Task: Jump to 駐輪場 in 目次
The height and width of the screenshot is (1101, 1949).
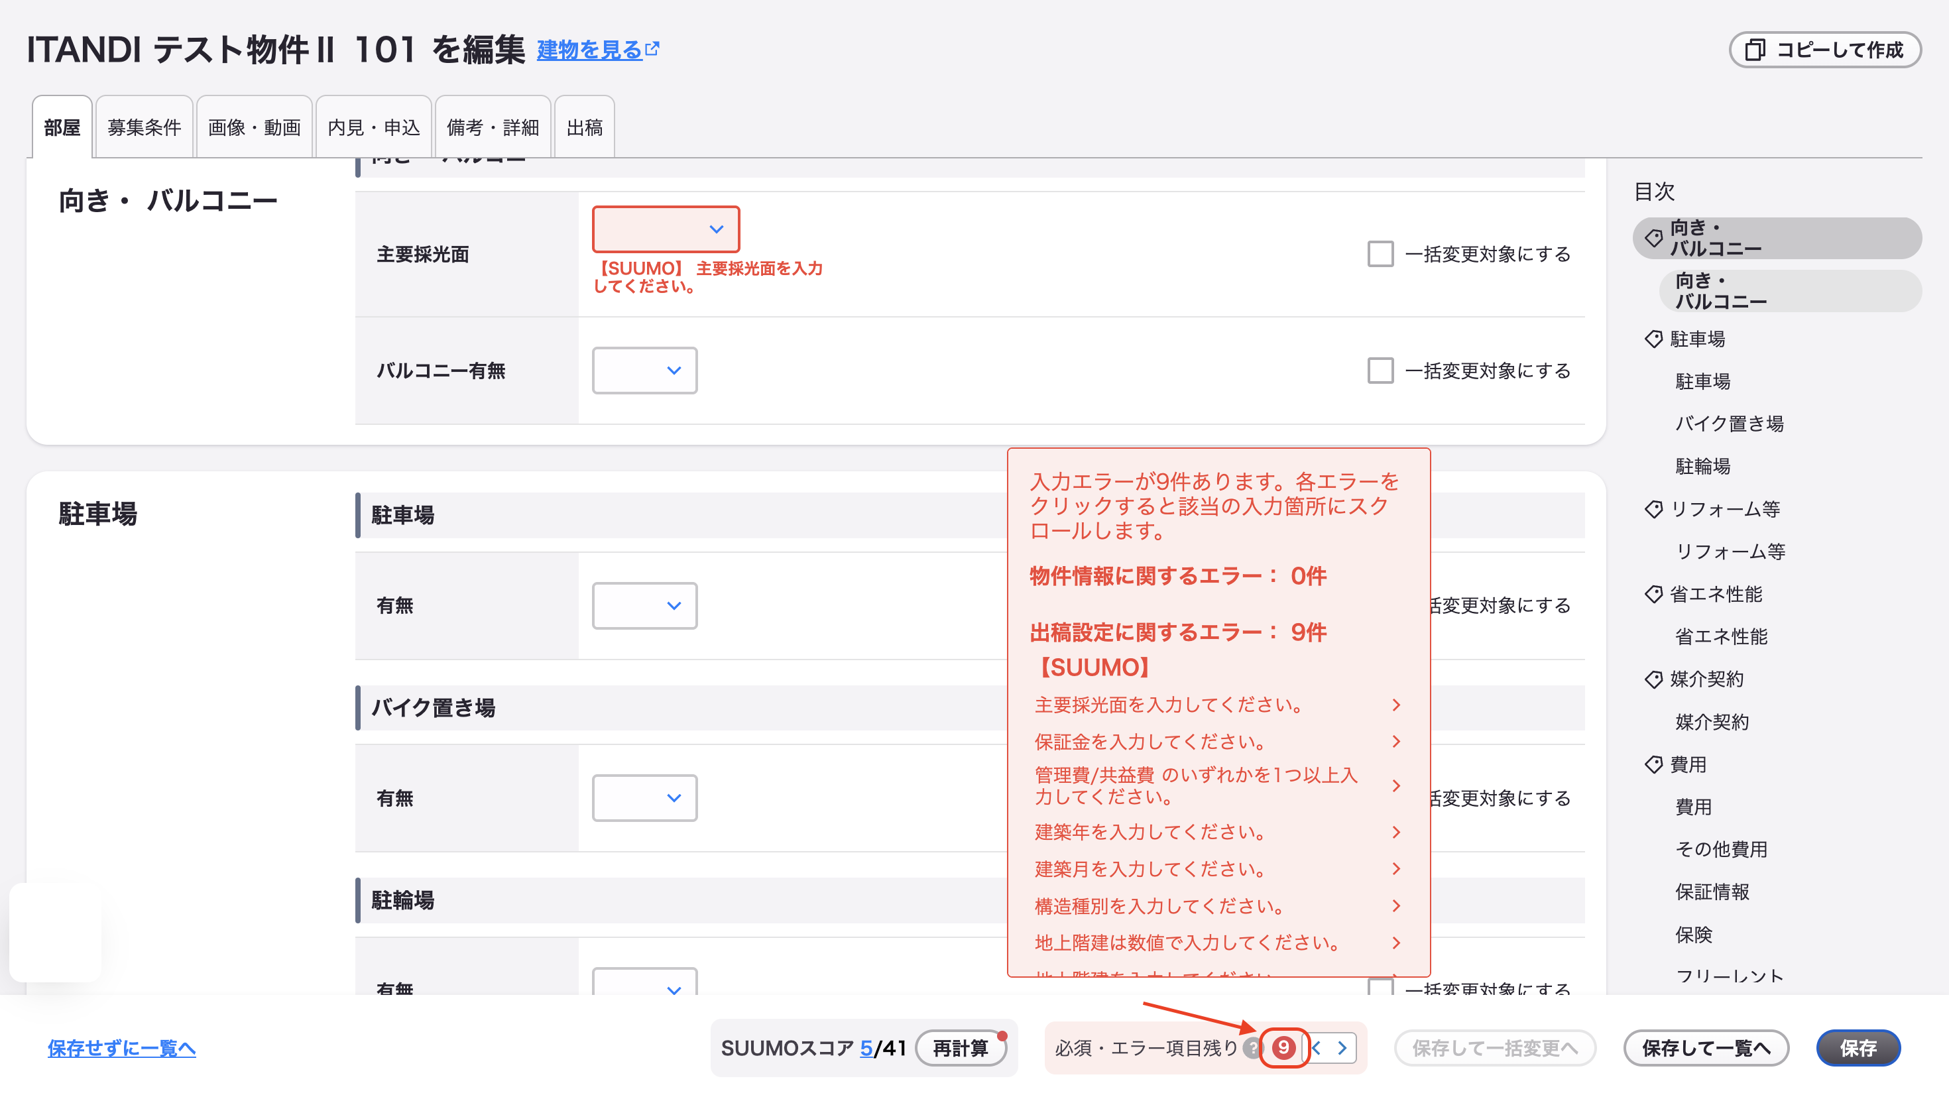Action: pyautogui.click(x=1702, y=465)
